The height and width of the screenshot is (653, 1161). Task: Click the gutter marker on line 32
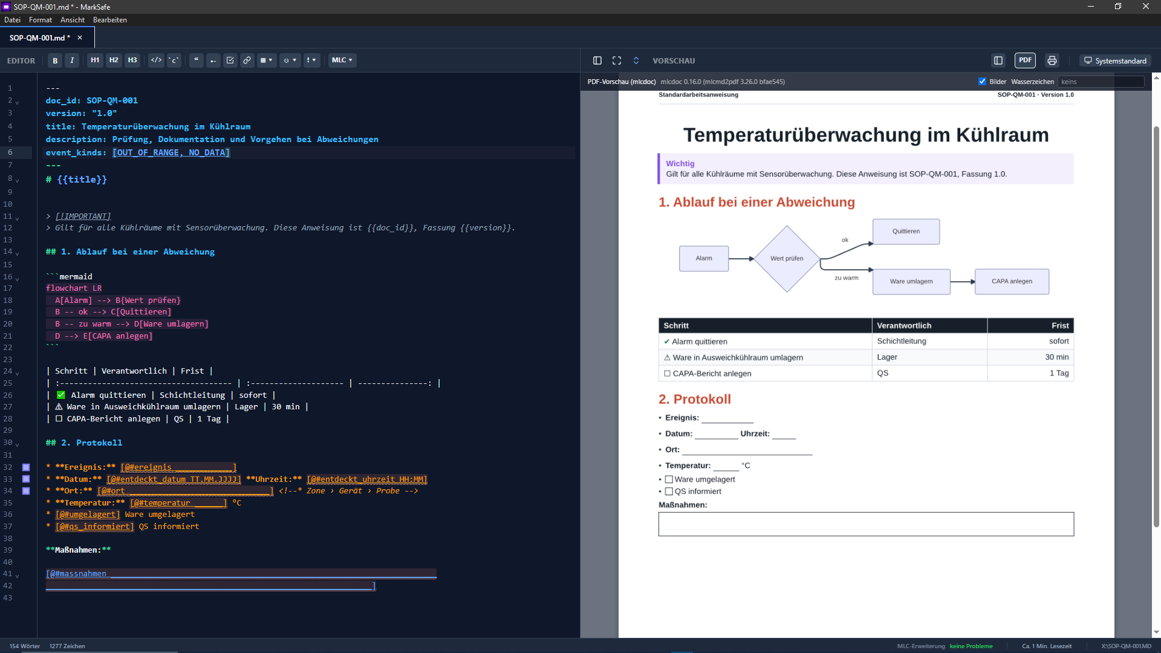[x=26, y=467]
